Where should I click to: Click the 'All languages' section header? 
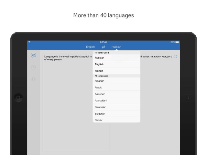pyautogui.click(x=116, y=76)
